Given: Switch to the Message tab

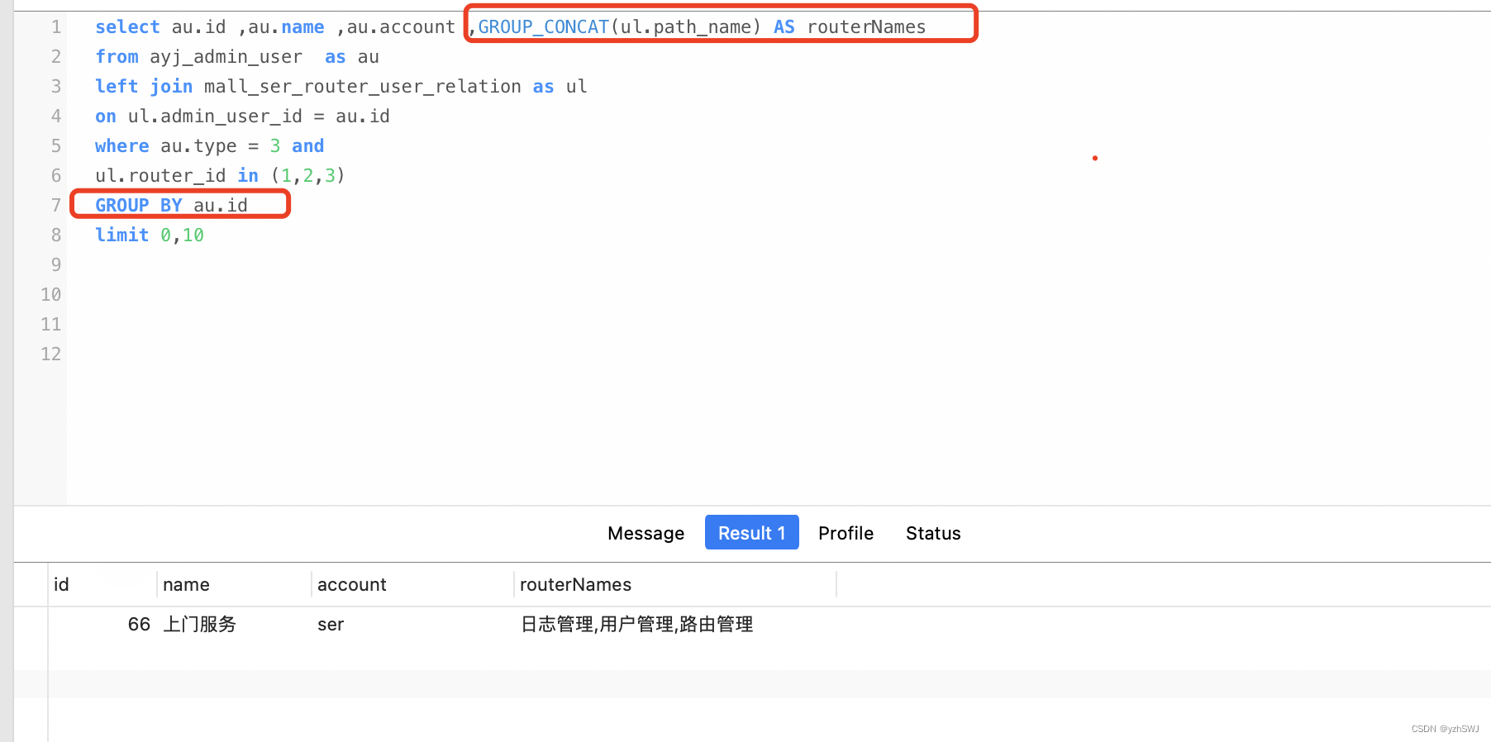Looking at the screenshot, I should pos(645,533).
